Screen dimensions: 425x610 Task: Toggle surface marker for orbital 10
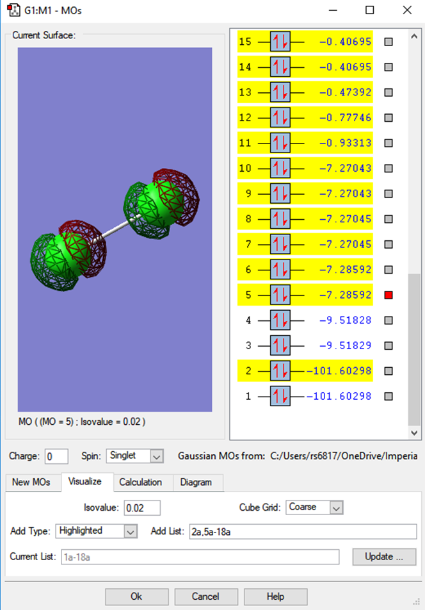click(x=389, y=168)
